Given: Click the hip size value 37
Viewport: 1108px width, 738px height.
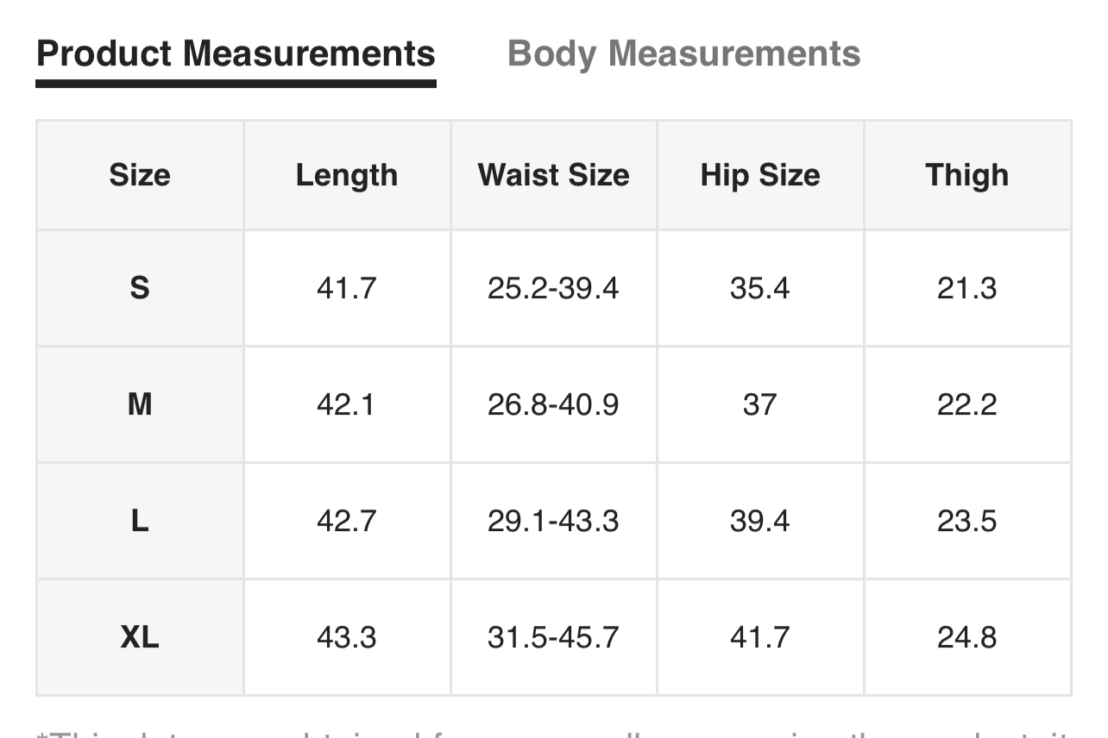Looking at the screenshot, I should point(760,404).
